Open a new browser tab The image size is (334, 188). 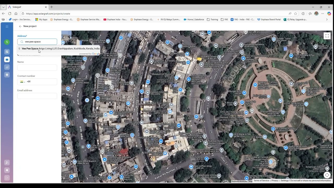click(x=51, y=7)
